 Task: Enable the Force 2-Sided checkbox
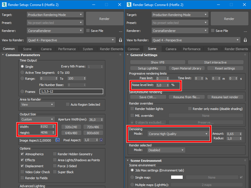pyautogui.click(x=55, y=166)
